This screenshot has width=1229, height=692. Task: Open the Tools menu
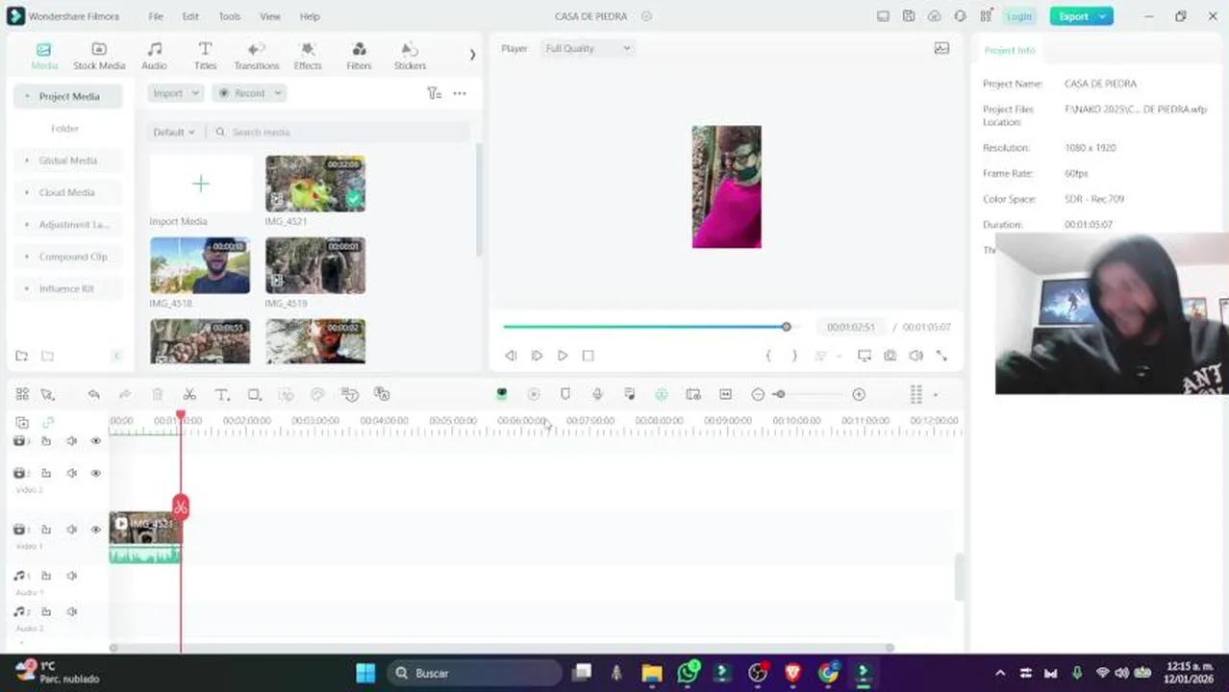(229, 16)
